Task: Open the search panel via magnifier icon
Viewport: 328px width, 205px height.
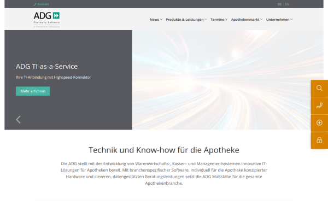Action: (x=319, y=88)
